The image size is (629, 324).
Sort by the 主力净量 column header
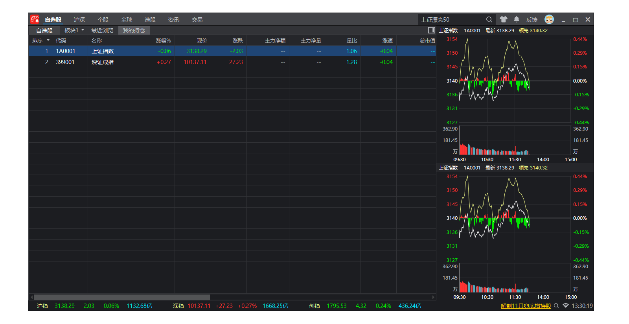point(311,40)
